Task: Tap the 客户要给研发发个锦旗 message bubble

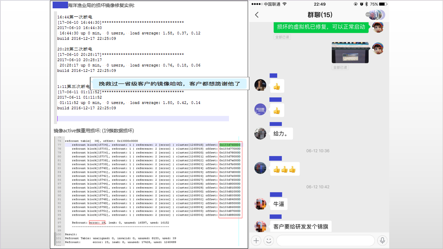Action: 301,226
